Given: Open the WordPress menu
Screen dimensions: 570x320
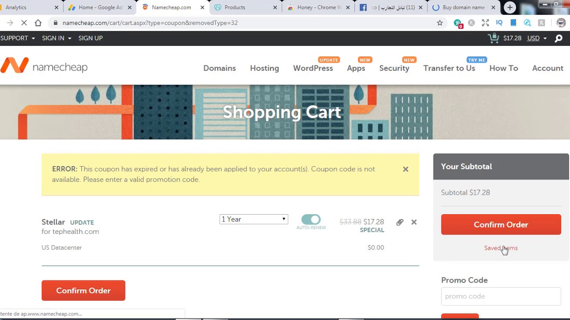Looking at the screenshot, I should point(313,68).
